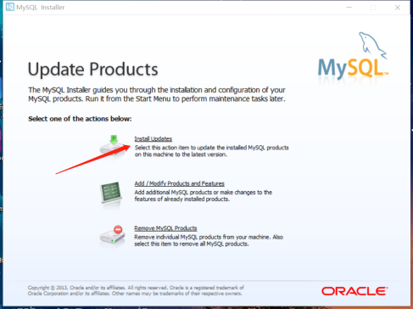Click the MySQL Installer title bar icon

point(10,7)
